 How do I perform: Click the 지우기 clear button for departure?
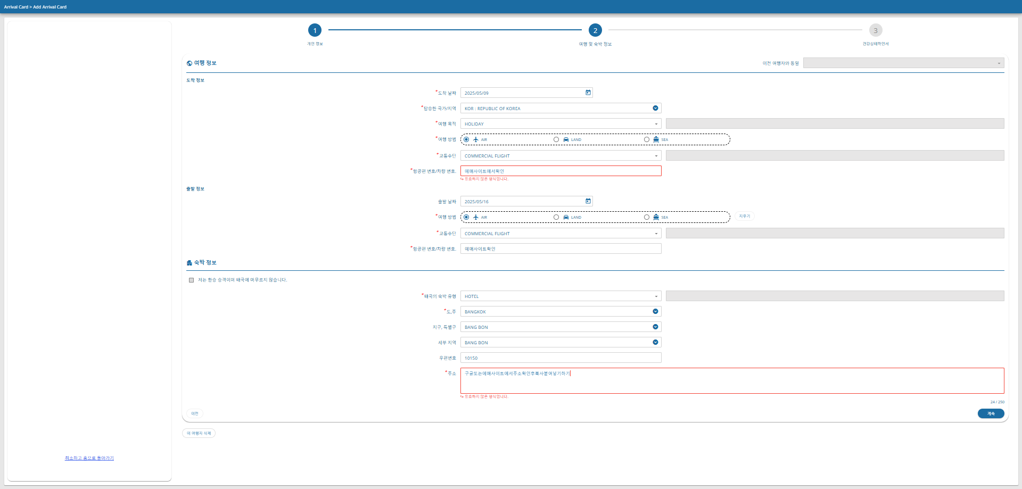(745, 216)
